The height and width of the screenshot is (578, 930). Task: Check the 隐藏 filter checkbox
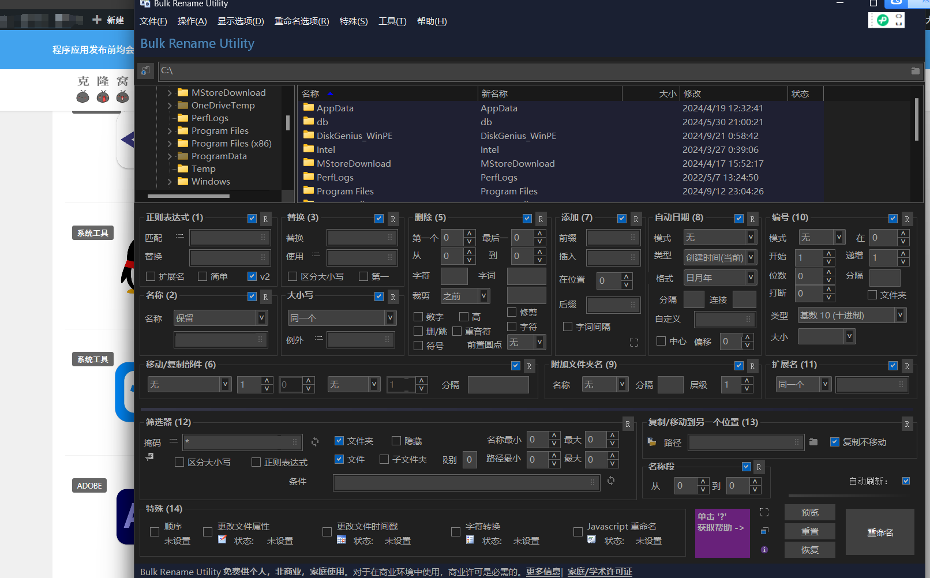[x=396, y=441]
